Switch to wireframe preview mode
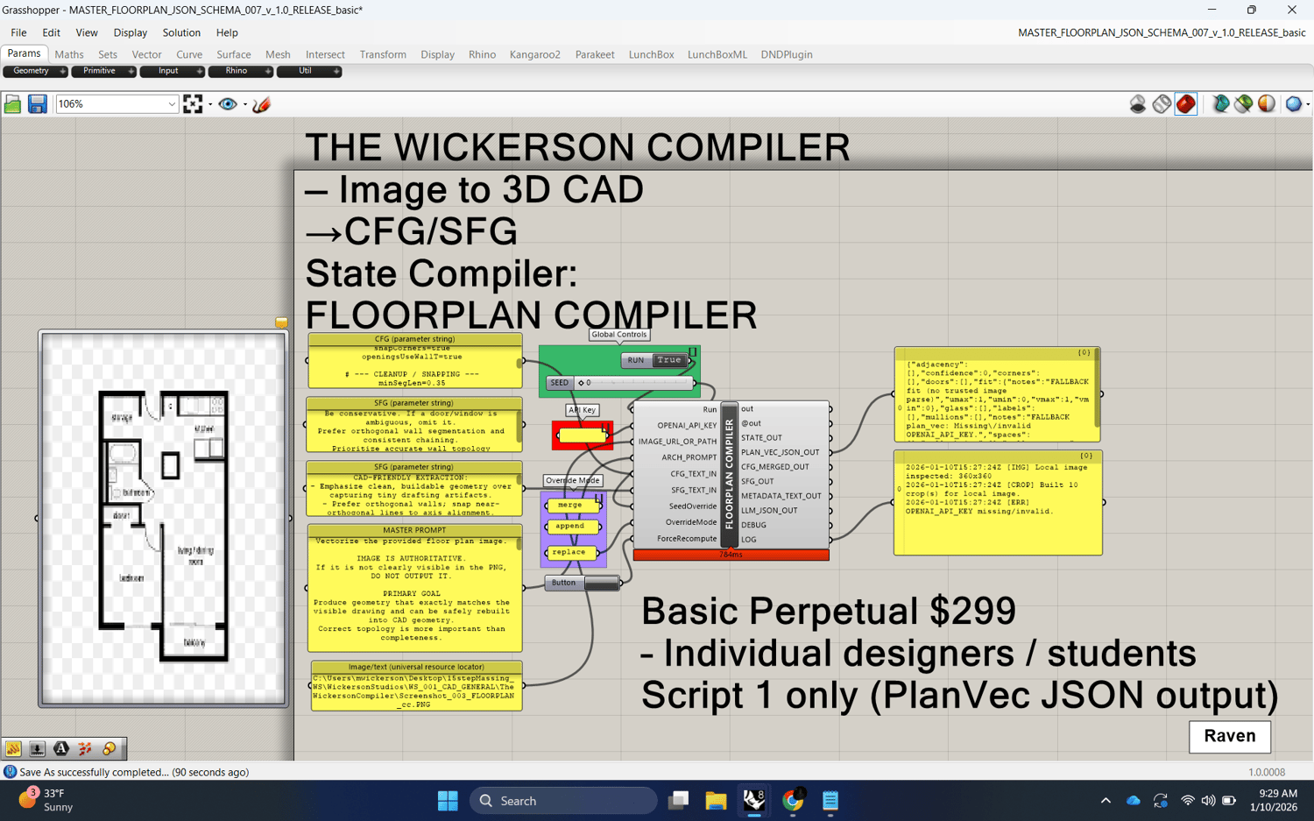 click(1162, 104)
